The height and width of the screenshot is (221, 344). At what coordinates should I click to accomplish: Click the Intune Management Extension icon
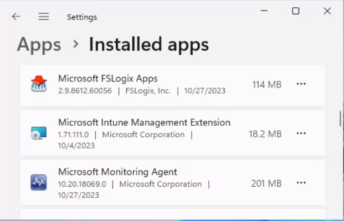[39, 133]
